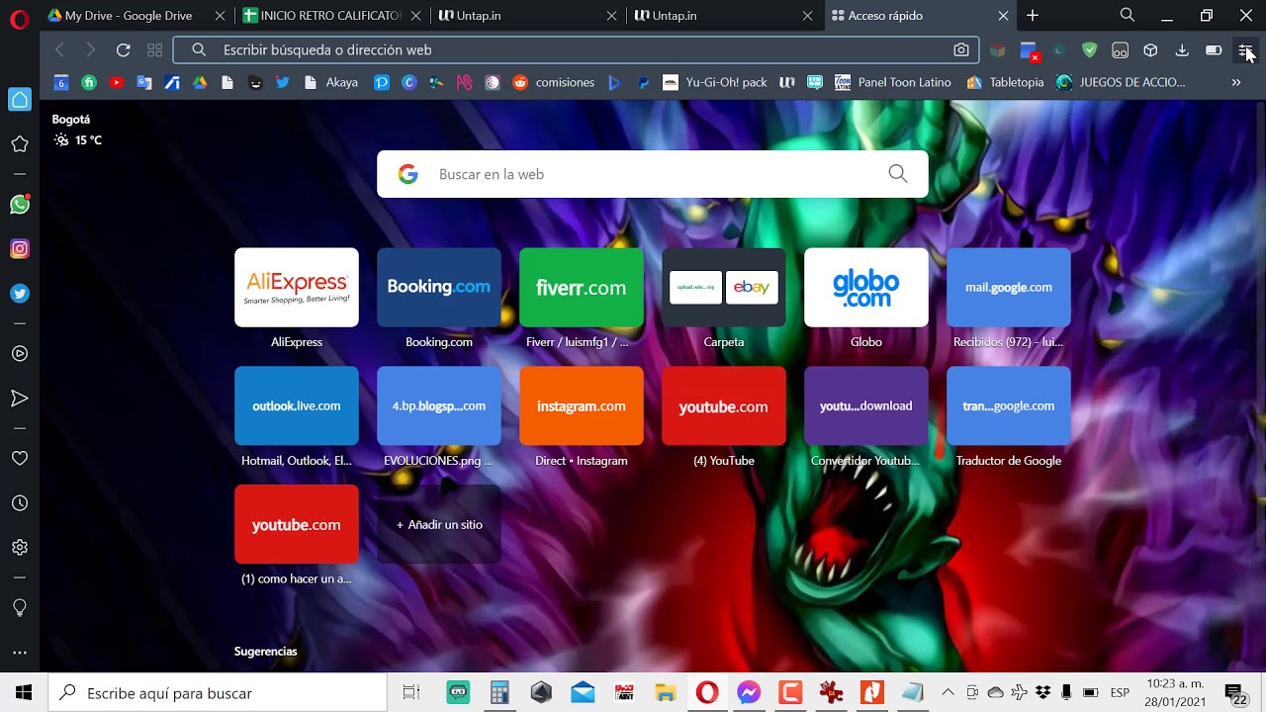Screen dimensions: 1266x712
Task: Open the Booking.com speed dial tile
Action: tap(439, 288)
